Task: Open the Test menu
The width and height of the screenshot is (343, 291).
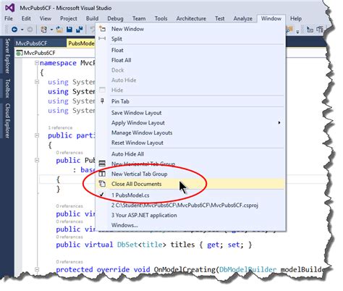Action: pos(219,19)
